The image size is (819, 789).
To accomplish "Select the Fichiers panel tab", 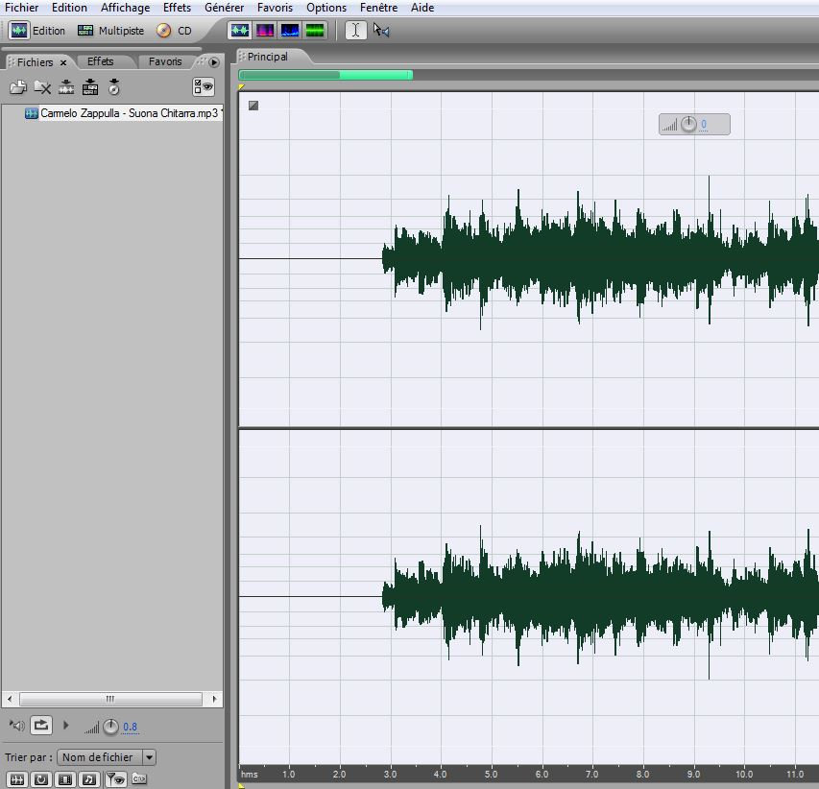I will (x=35, y=62).
